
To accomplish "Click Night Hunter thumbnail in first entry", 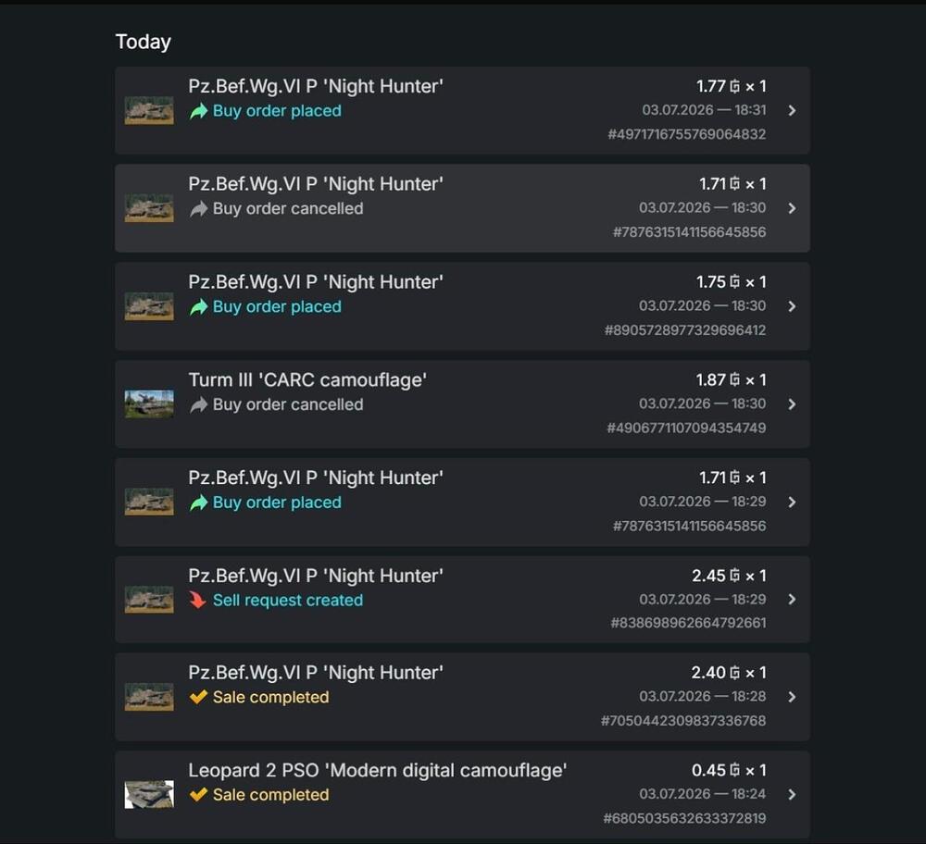I will [149, 110].
